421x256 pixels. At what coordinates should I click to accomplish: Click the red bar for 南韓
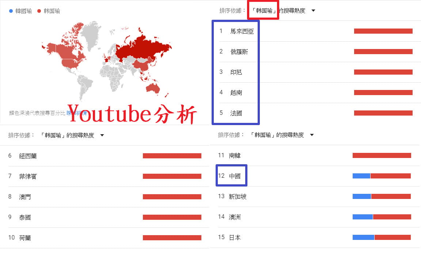(382, 155)
